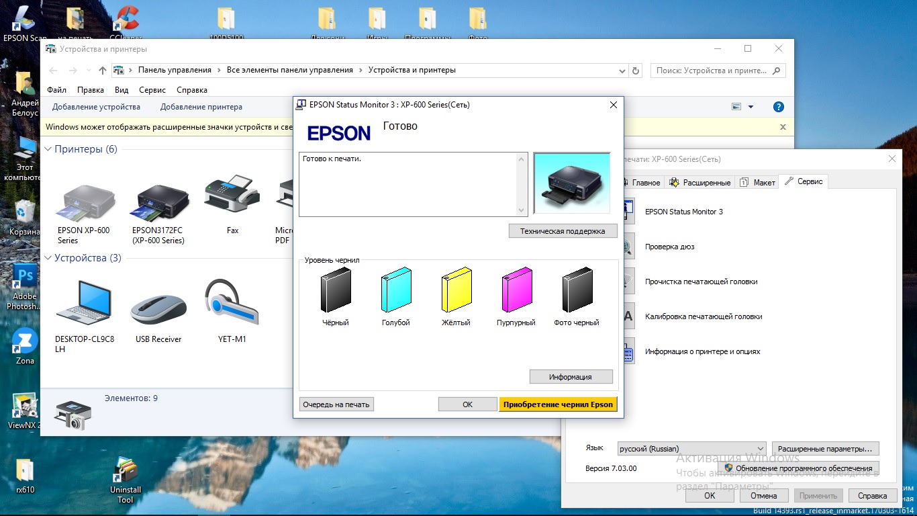Select the Фото folder on the desktop
The height and width of the screenshot is (516, 917).
pos(478,24)
